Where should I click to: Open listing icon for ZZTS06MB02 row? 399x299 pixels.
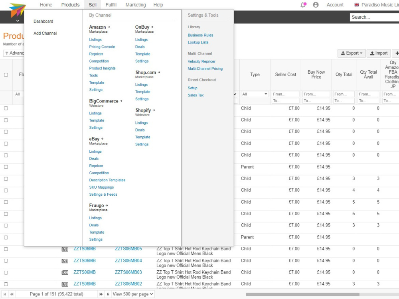[65, 284]
